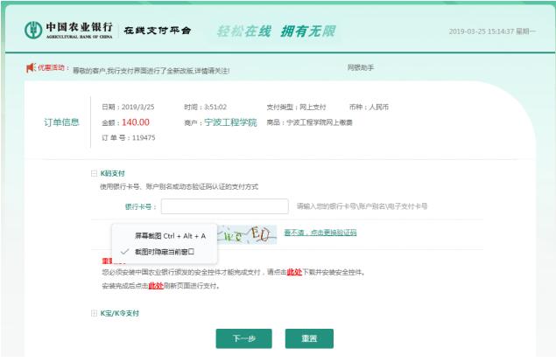Click the promotion announcement text
The image size is (556, 362).
[x=156, y=67]
